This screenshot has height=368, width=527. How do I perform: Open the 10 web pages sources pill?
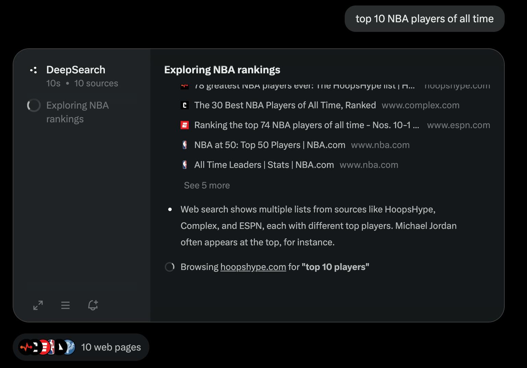[81, 347]
